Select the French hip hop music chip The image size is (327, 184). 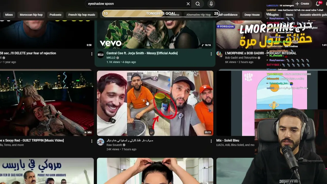tap(82, 15)
